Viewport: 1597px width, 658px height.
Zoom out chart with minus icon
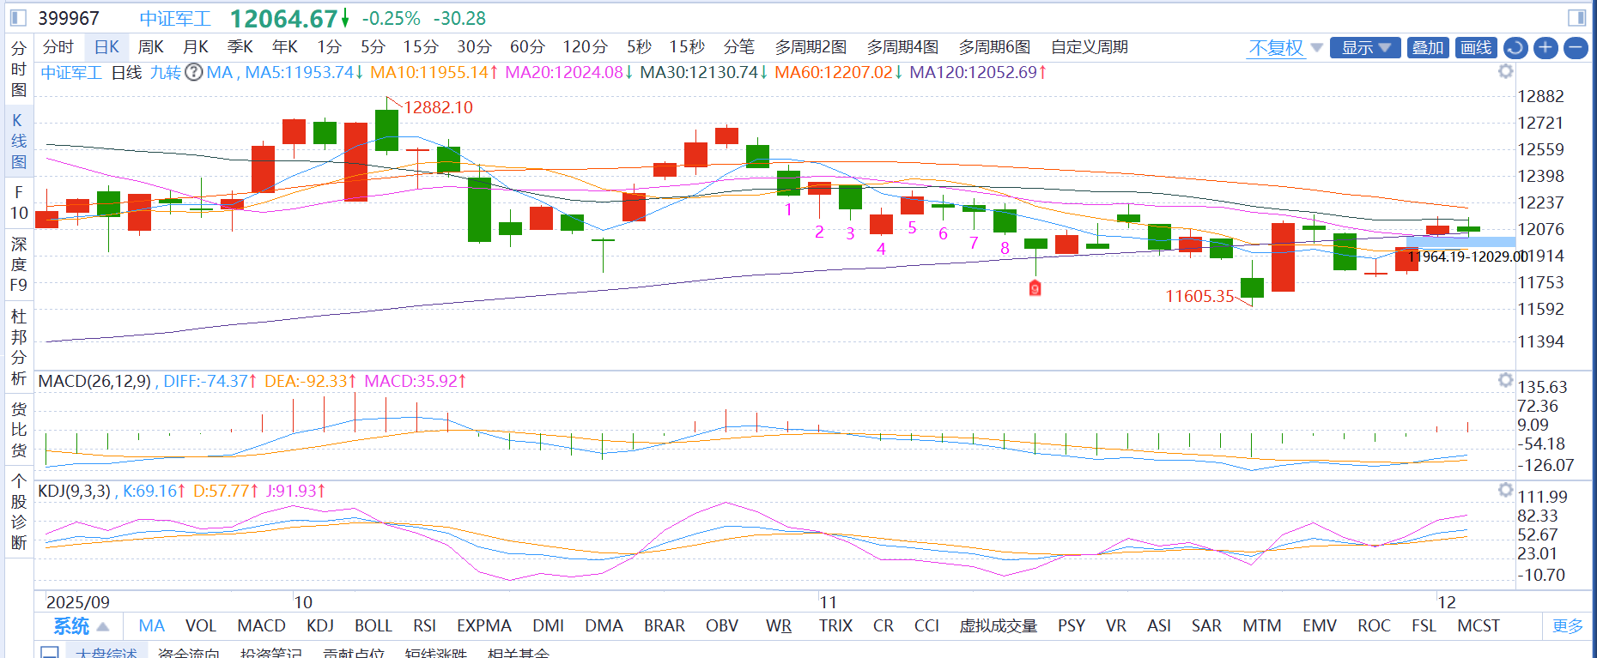(x=1576, y=48)
